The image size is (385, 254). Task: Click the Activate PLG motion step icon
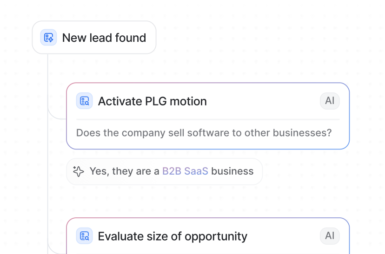click(x=84, y=101)
